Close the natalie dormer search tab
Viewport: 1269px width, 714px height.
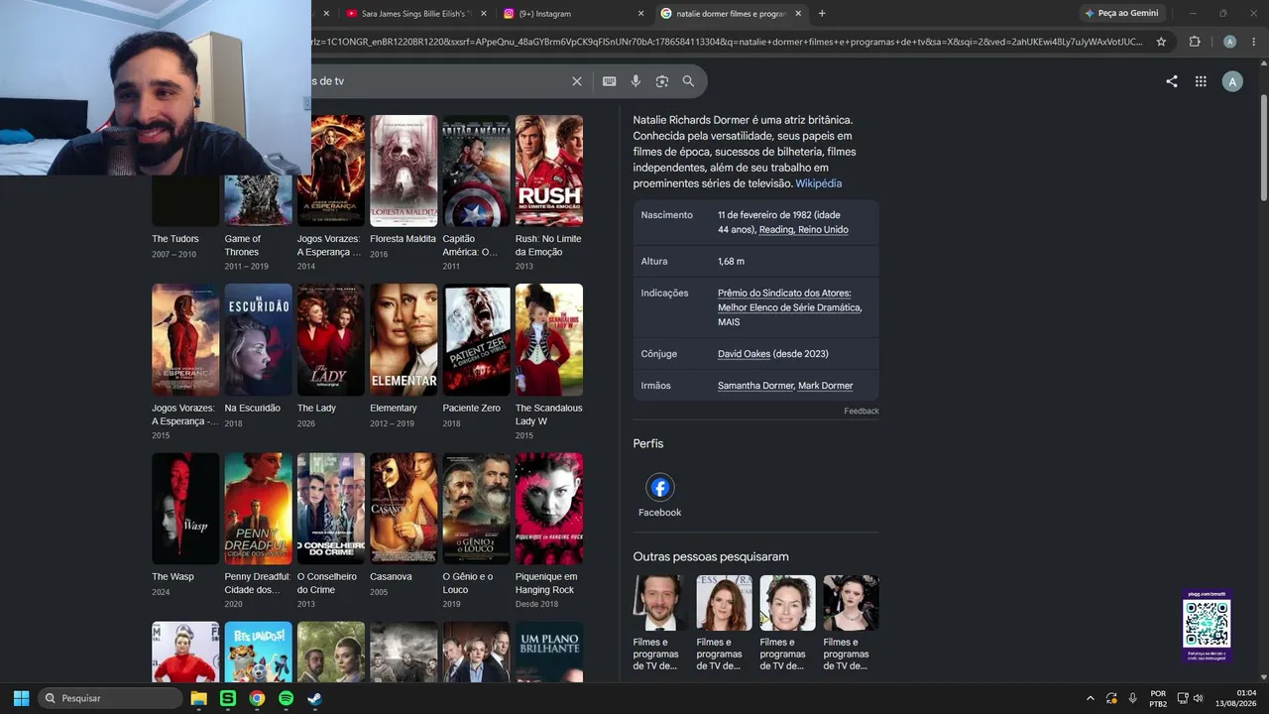798,14
